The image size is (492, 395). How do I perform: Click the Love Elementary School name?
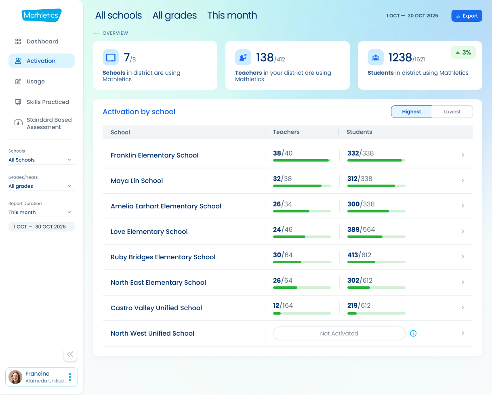149,231
